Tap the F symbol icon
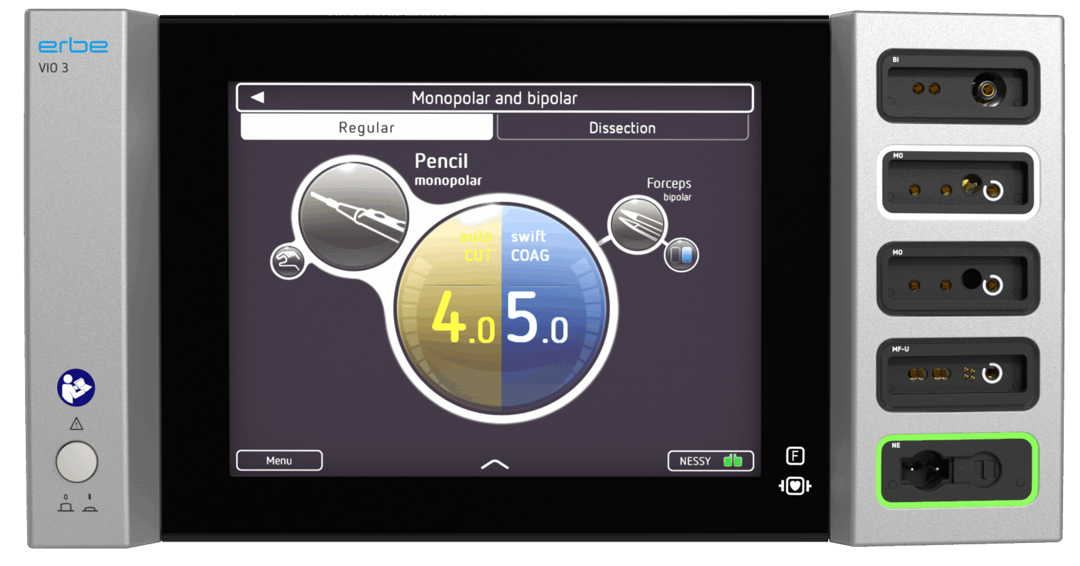Screen dimensions: 1080x566 tap(795, 456)
